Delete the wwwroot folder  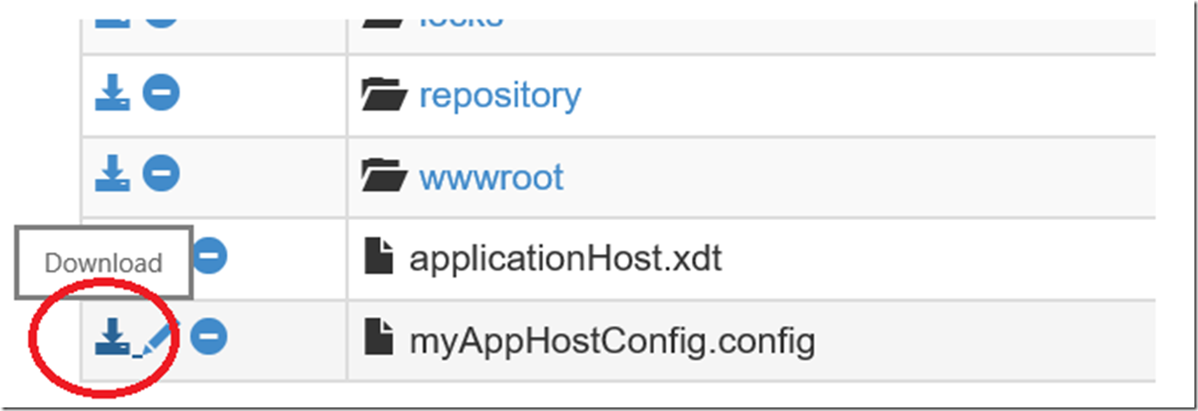(161, 174)
